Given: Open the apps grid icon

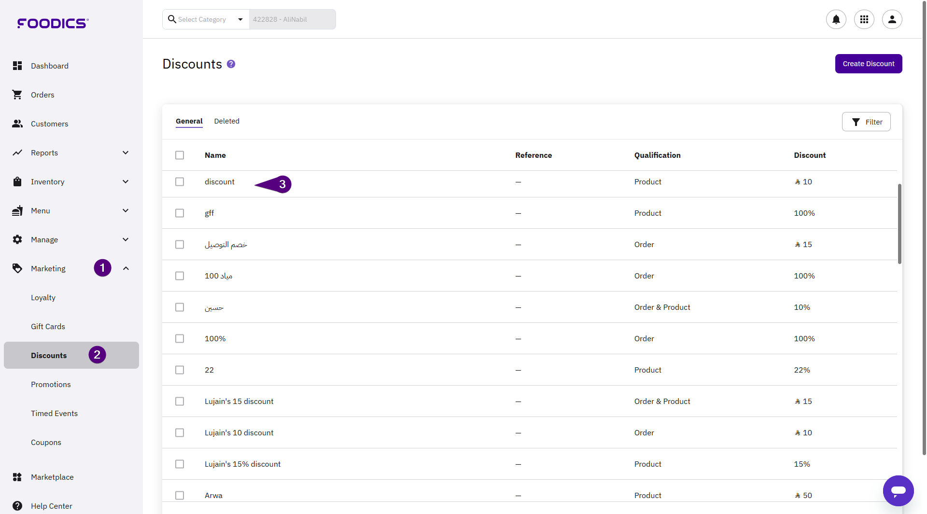Looking at the screenshot, I should tap(864, 19).
